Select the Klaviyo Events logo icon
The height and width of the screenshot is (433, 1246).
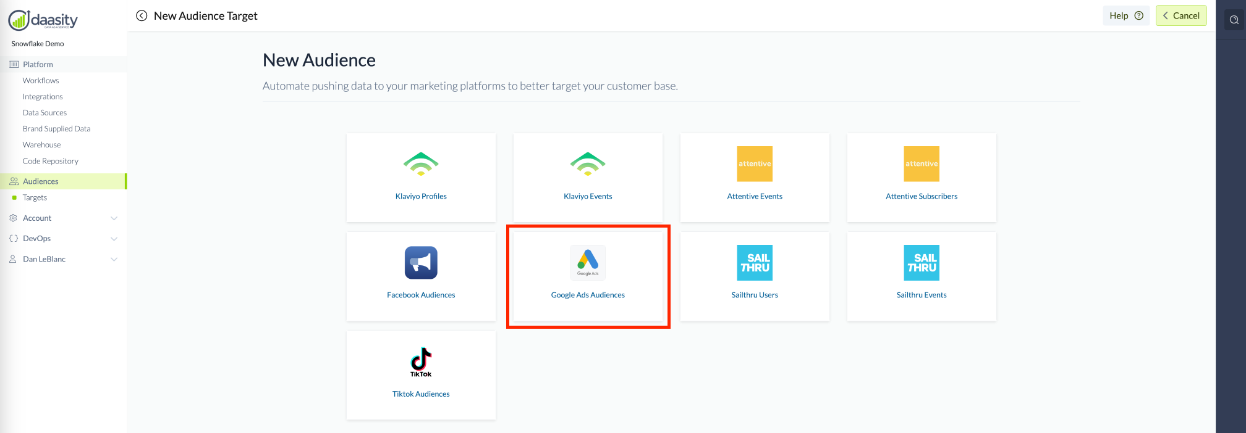[588, 164]
